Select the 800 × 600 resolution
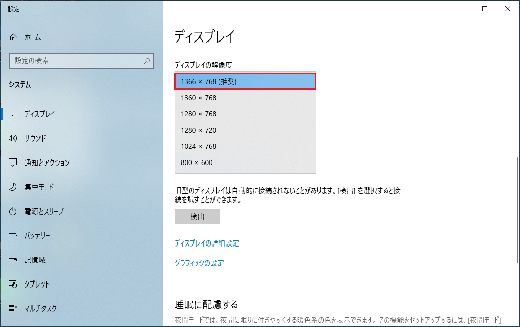Screen dimensions: 520x327 [x=245, y=162]
